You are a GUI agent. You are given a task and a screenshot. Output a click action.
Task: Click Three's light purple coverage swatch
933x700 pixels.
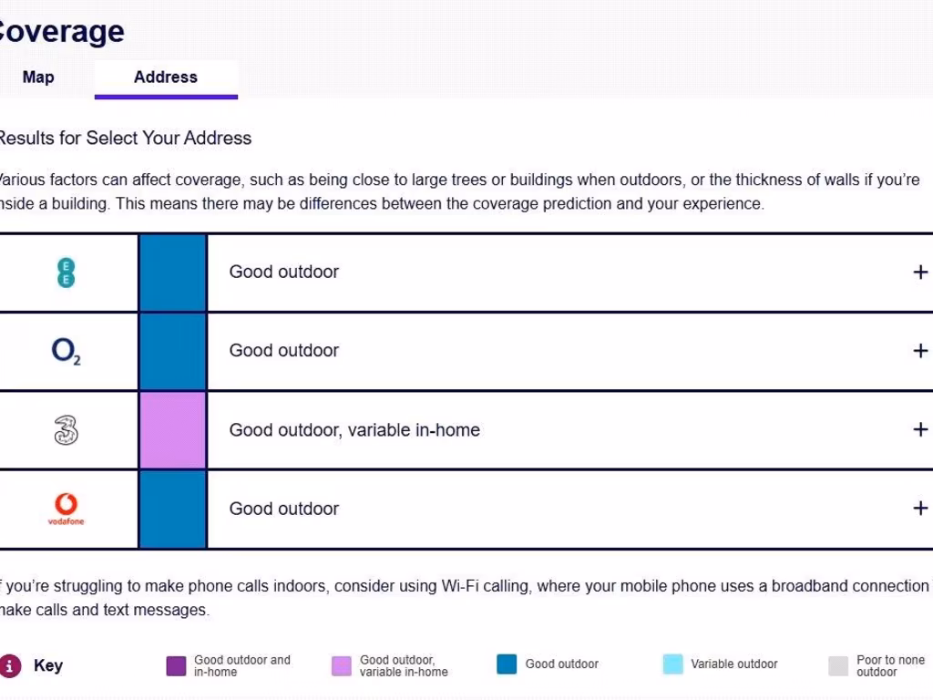pyautogui.click(x=173, y=430)
